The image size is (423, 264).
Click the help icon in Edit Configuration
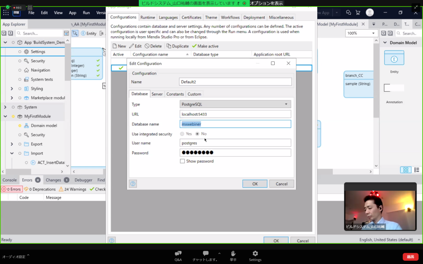(133, 184)
